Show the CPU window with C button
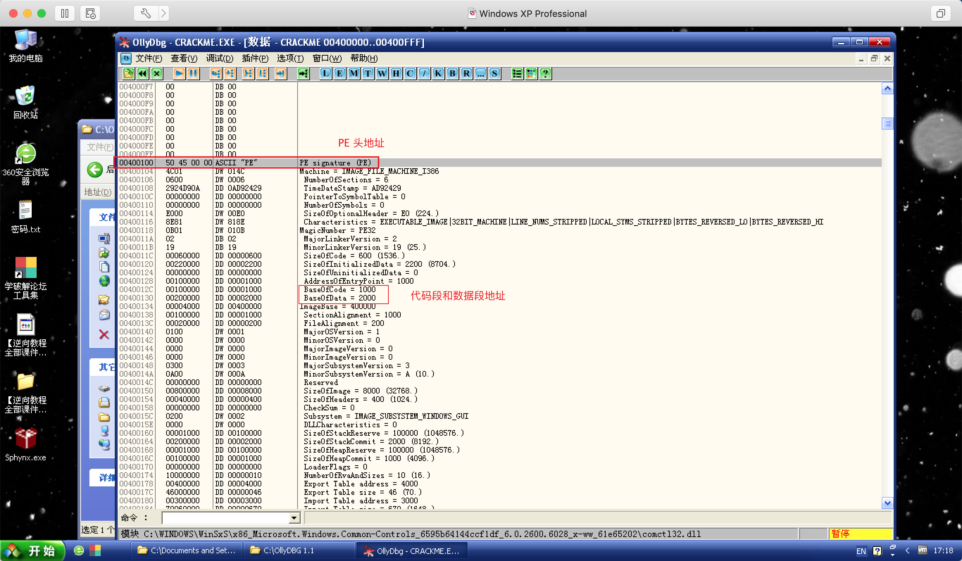This screenshot has width=962, height=561. pos(410,74)
